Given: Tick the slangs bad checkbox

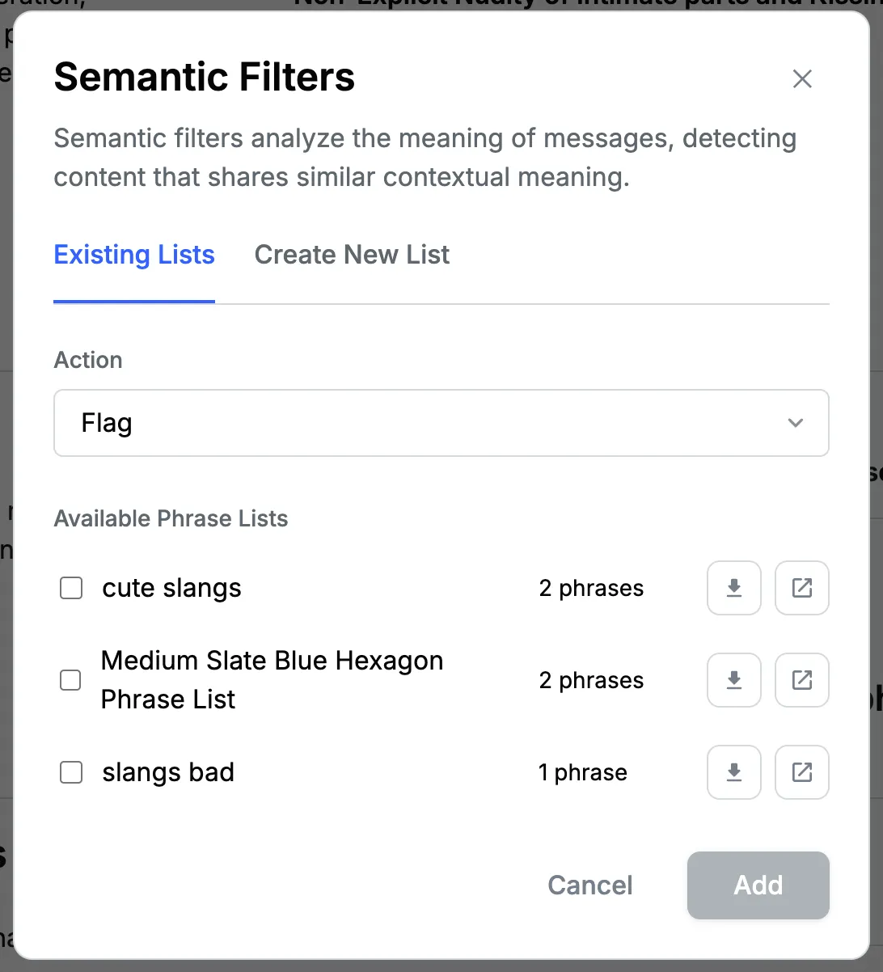Looking at the screenshot, I should 71,772.
